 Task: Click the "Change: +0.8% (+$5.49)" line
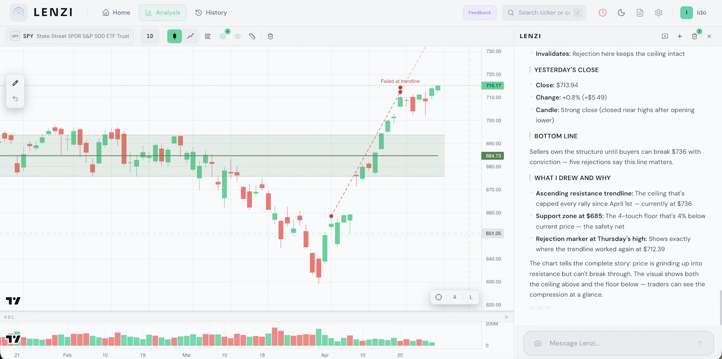click(x=571, y=97)
